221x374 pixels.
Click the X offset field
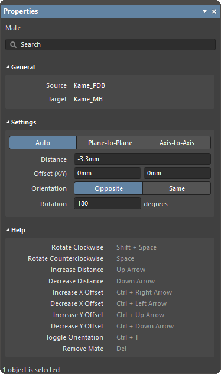coord(108,173)
